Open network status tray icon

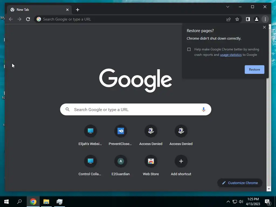pos(235,202)
